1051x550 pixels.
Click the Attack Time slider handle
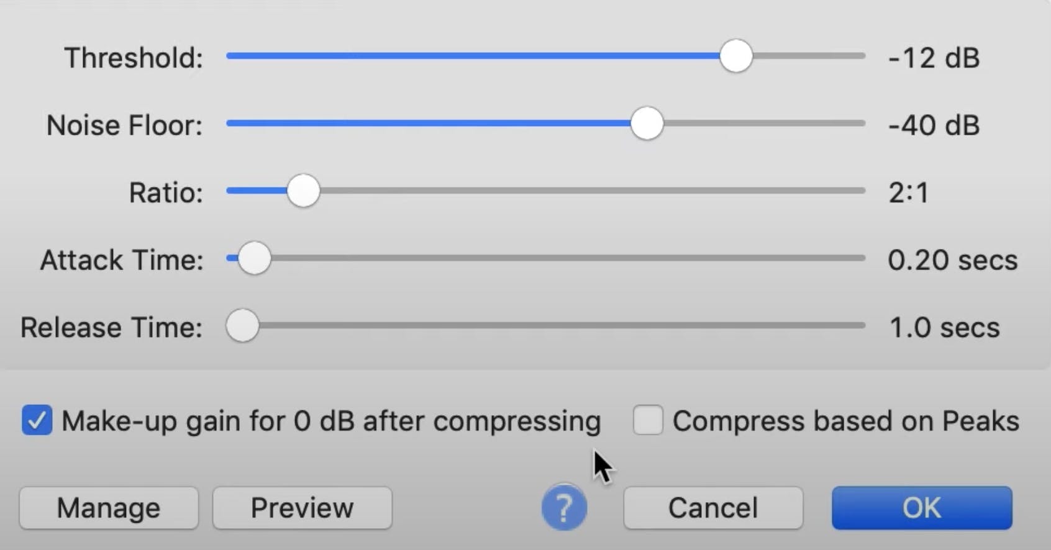pos(253,258)
